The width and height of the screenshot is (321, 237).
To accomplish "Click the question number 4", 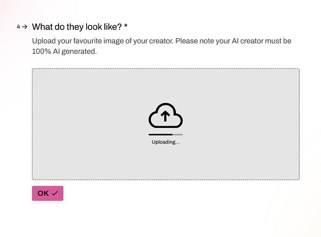I will click(19, 26).
